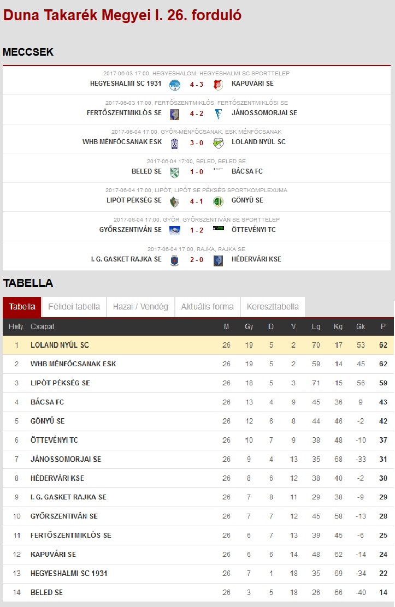Click the Beled SE table row

(x=198, y=592)
